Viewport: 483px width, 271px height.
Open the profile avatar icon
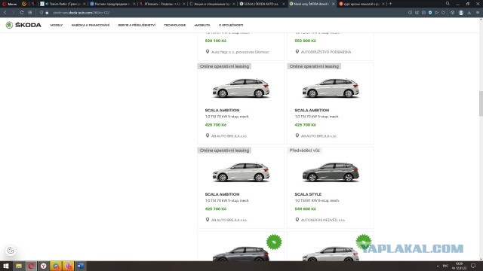pos(461,13)
